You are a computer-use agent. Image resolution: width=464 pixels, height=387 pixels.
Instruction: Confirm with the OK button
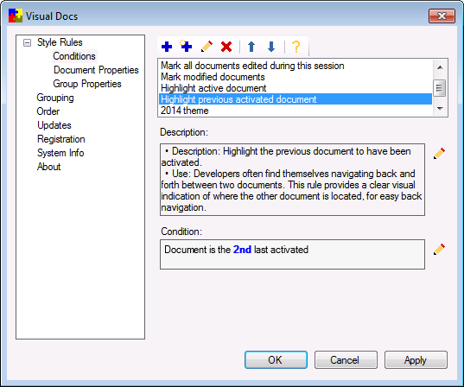276,359
